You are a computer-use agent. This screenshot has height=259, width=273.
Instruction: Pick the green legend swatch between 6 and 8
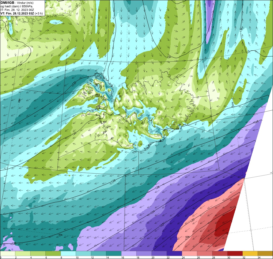point(53,254)
